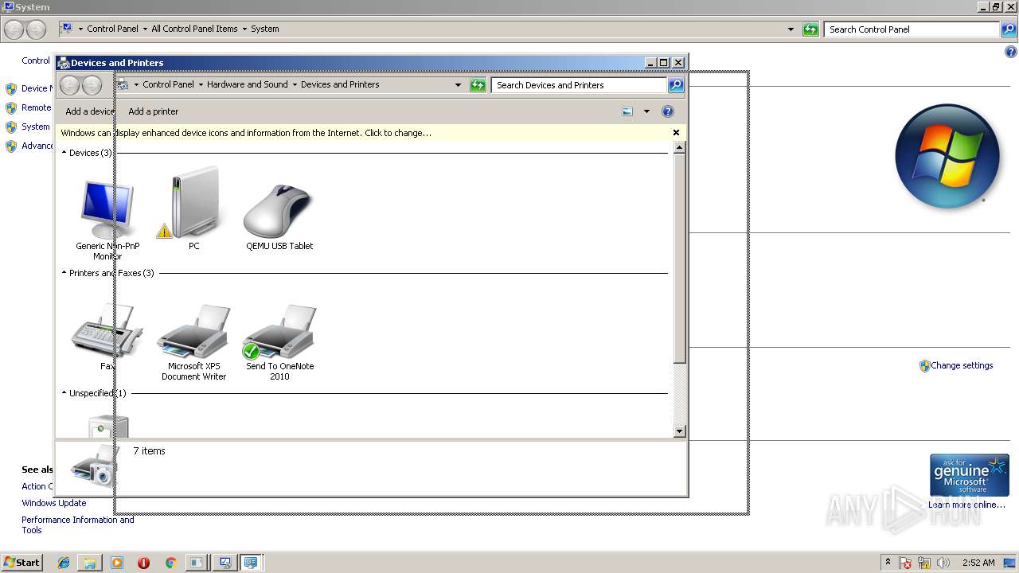Click genuine Microsoft software badge
This screenshot has width=1019, height=573.
point(970,475)
